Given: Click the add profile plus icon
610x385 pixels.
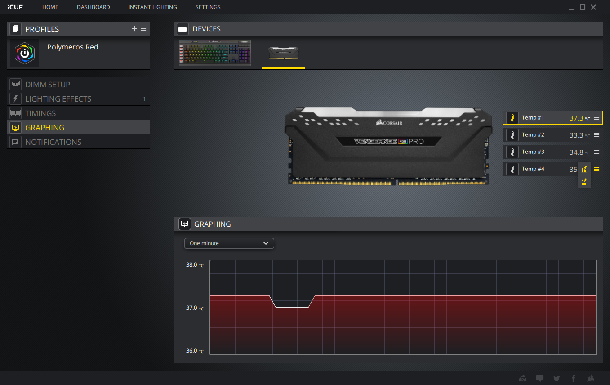Looking at the screenshot, I should (134, 29).
